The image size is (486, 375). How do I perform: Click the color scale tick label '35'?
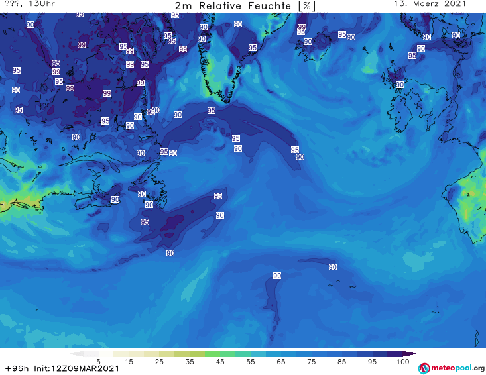pyautogui.click(x=190, y=362)
